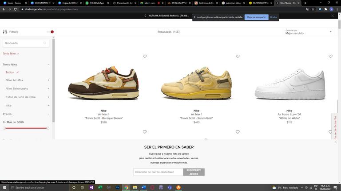Collapse the Tenis Nike filter section
This screenshot has height=191, width=341.
[48, 65]
